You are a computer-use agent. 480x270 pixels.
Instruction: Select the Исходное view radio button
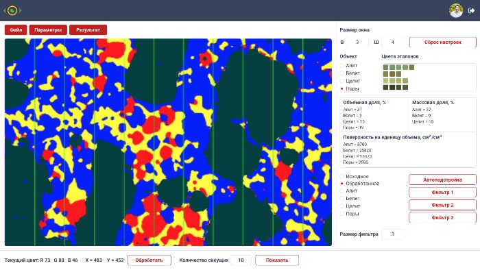pyautogui.click(x=342, y=176)
